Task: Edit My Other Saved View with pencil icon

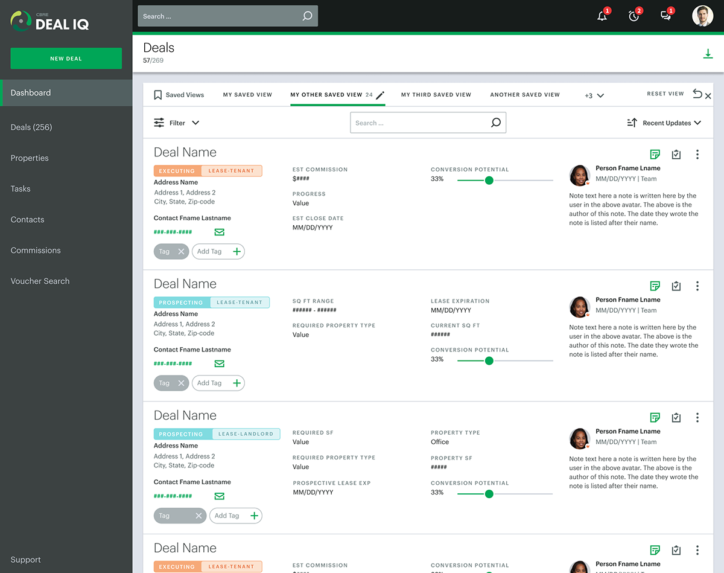Action: (380, 95)
